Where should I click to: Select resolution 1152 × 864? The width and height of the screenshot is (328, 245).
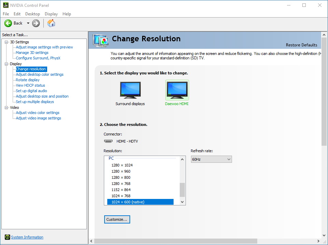pyautogui.click(x=140, y=190)
